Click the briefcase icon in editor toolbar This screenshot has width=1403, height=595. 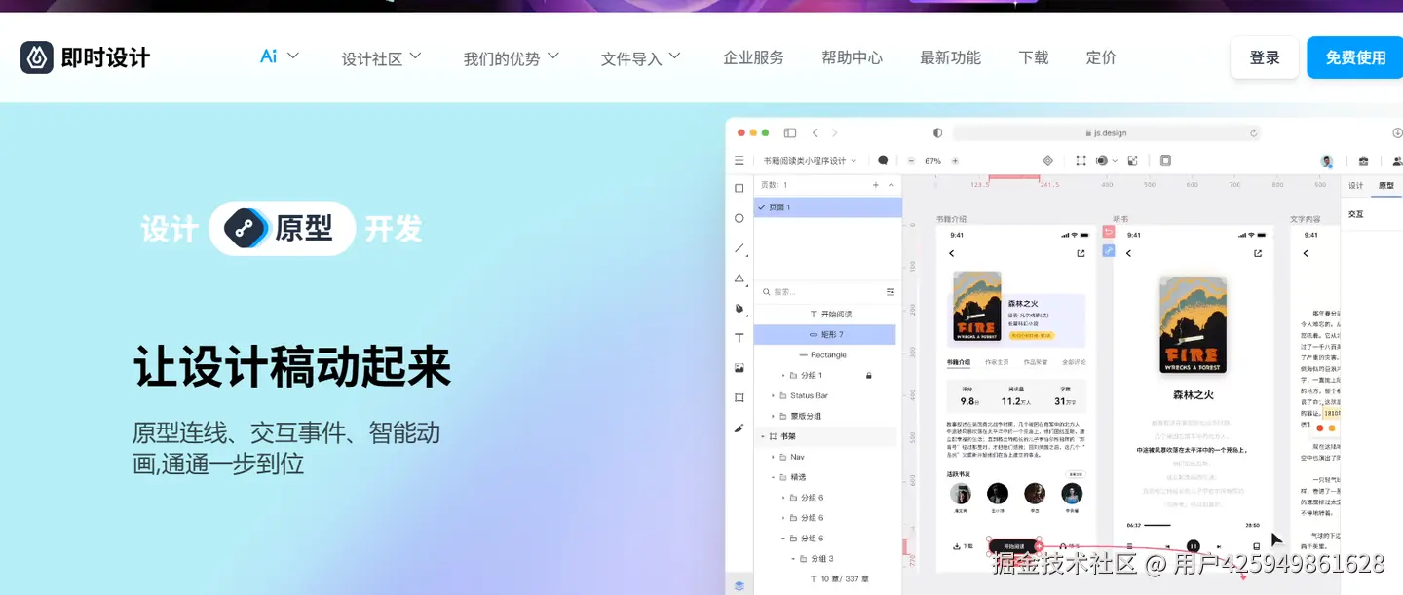1363,161
